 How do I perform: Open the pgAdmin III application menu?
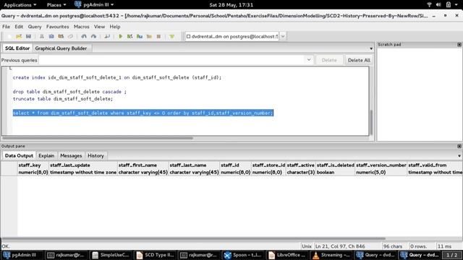click(x=95, y=5)
